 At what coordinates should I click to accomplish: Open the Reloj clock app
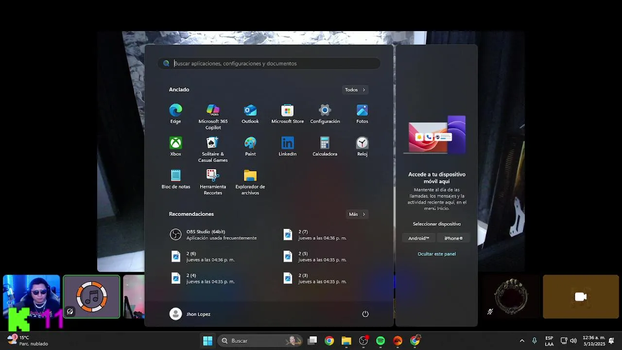362,147
